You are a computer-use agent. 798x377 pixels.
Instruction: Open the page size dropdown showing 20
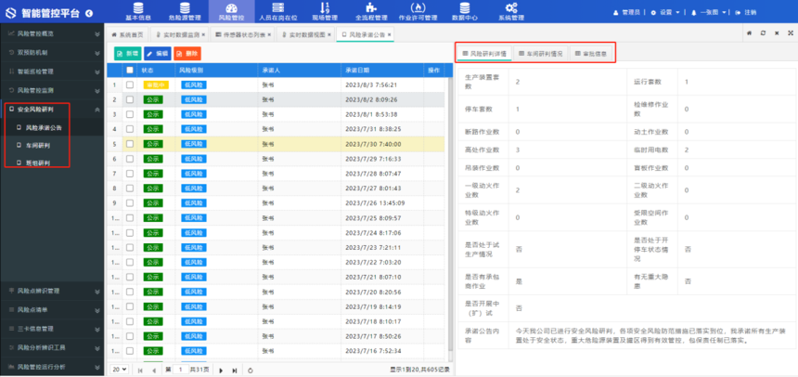[x=120, y=370]
